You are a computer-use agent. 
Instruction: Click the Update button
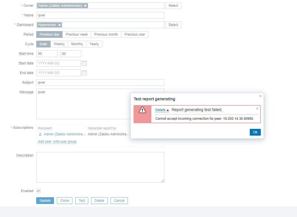coord(45,201)
